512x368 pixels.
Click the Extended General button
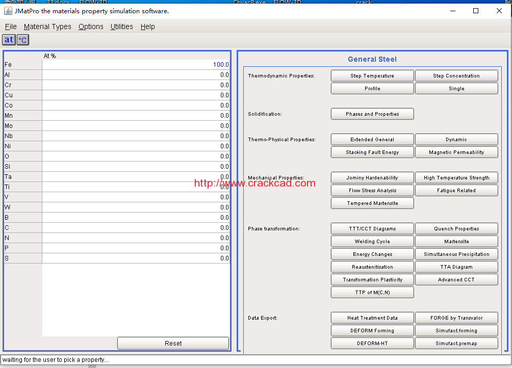tap(372, 139)
